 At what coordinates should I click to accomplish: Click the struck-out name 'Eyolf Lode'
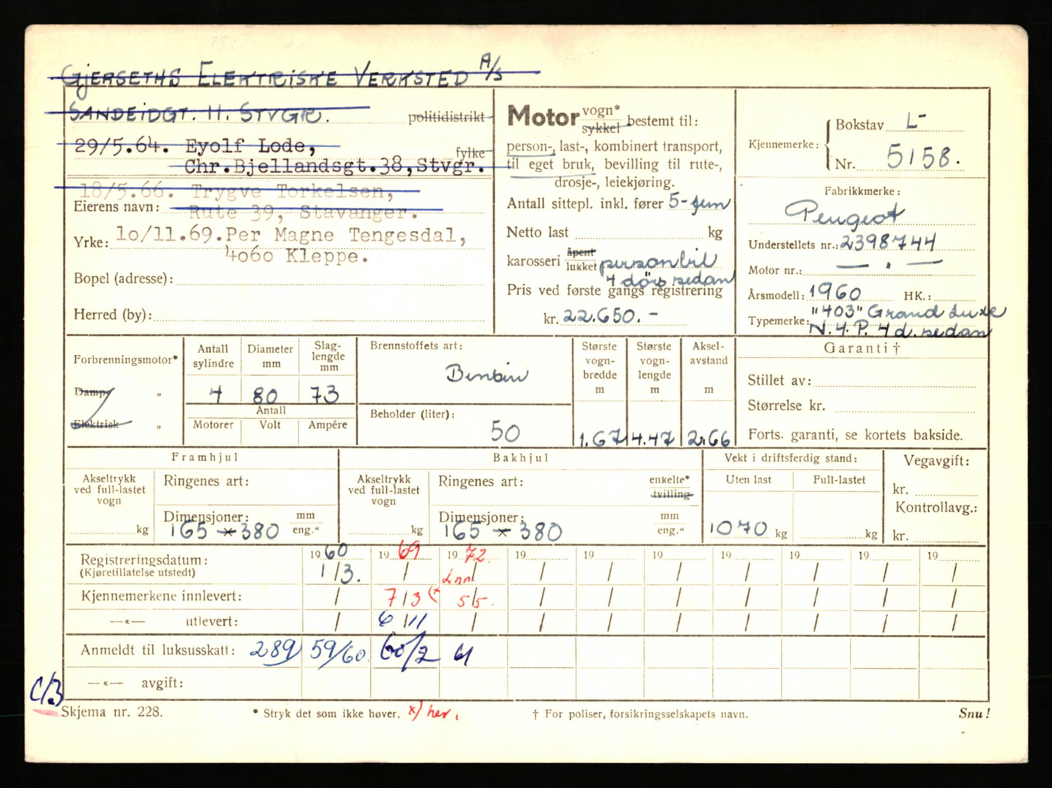pos(250,146)
